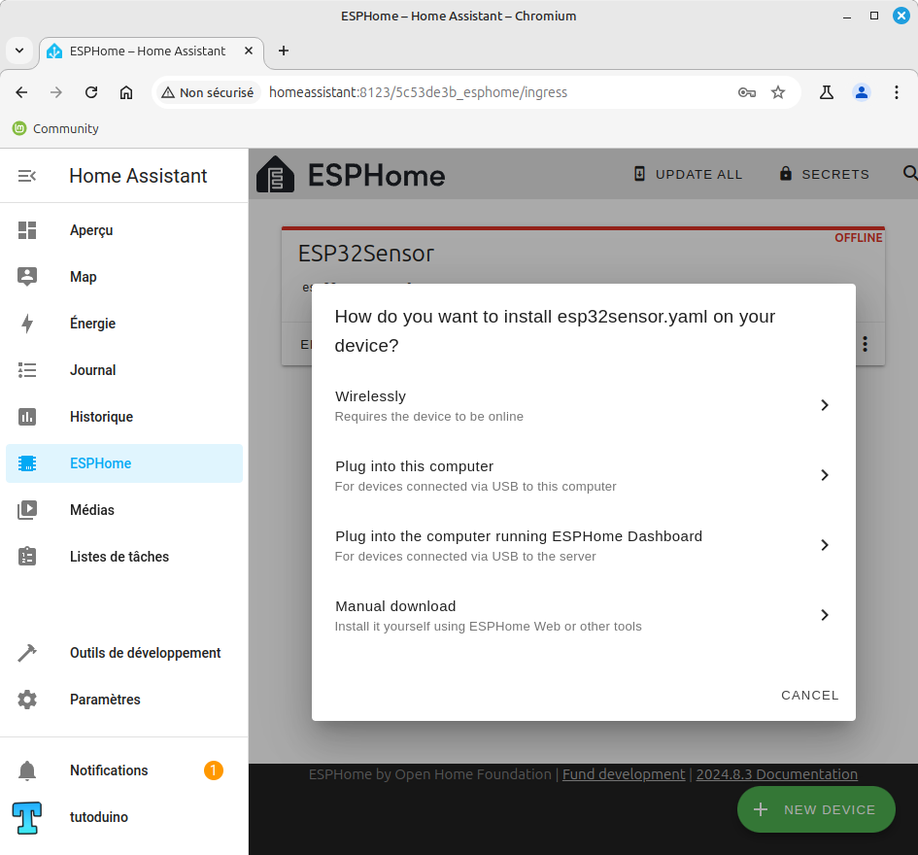Screen dimensions: 918x855
Task: Click the ESP32Sensor device name
Action: [x=366, y=254]
